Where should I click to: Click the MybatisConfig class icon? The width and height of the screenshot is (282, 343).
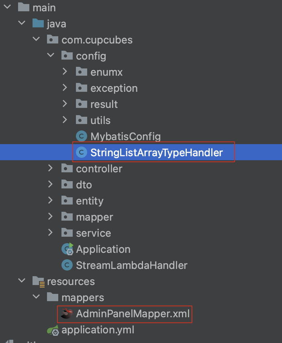click(81, 136)
